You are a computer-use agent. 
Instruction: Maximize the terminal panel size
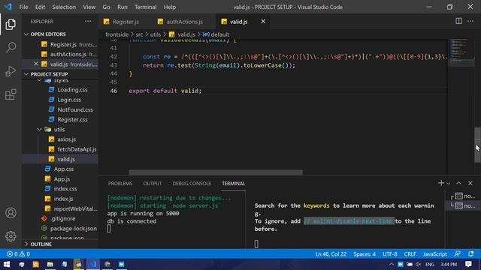[x=458, y=183]
